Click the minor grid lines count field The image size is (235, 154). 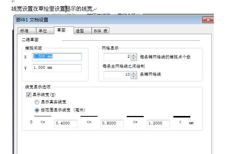(x=117, y=75)
